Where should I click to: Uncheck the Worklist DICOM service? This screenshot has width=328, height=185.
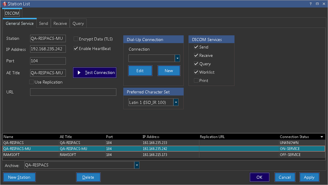click(196, 72)
